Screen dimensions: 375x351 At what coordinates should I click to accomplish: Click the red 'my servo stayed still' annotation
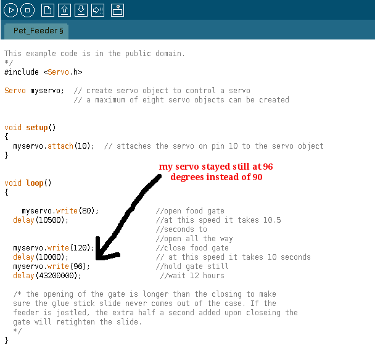(x=216, y=171)
